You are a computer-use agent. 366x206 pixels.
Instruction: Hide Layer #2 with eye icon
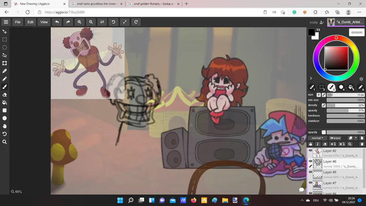(x=310, y=150)
